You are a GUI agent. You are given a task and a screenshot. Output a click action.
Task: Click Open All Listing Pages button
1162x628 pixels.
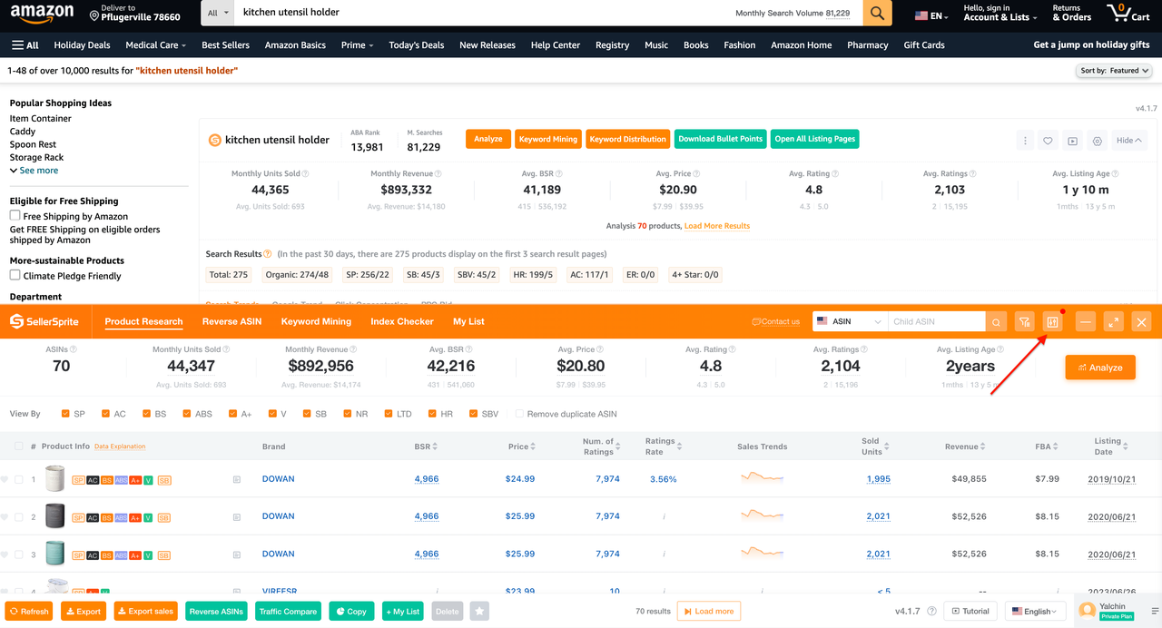click(815, 139)
